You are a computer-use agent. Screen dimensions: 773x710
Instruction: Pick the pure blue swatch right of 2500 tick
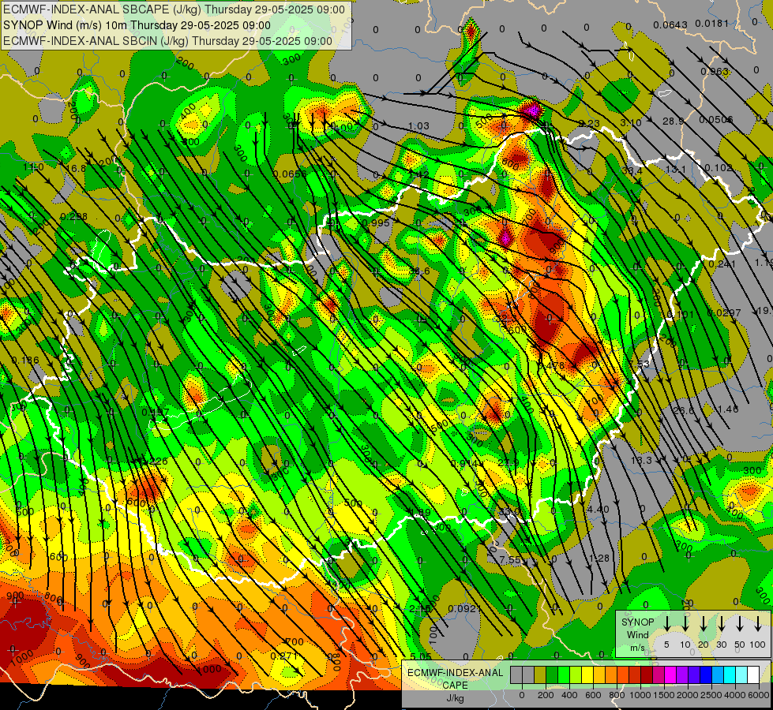(706, 674)
